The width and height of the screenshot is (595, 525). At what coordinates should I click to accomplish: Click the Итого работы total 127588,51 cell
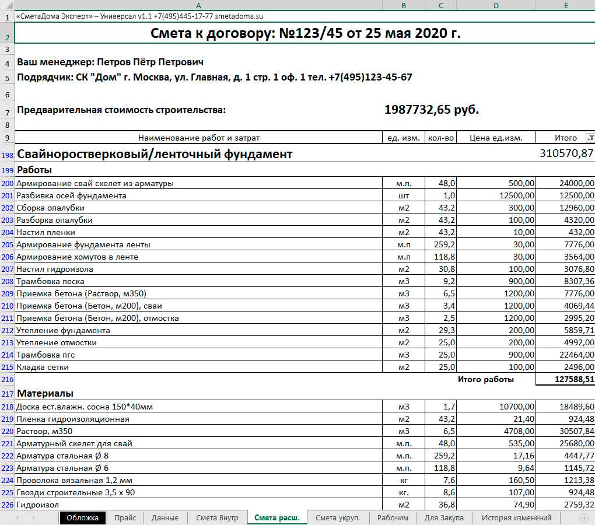565,379
